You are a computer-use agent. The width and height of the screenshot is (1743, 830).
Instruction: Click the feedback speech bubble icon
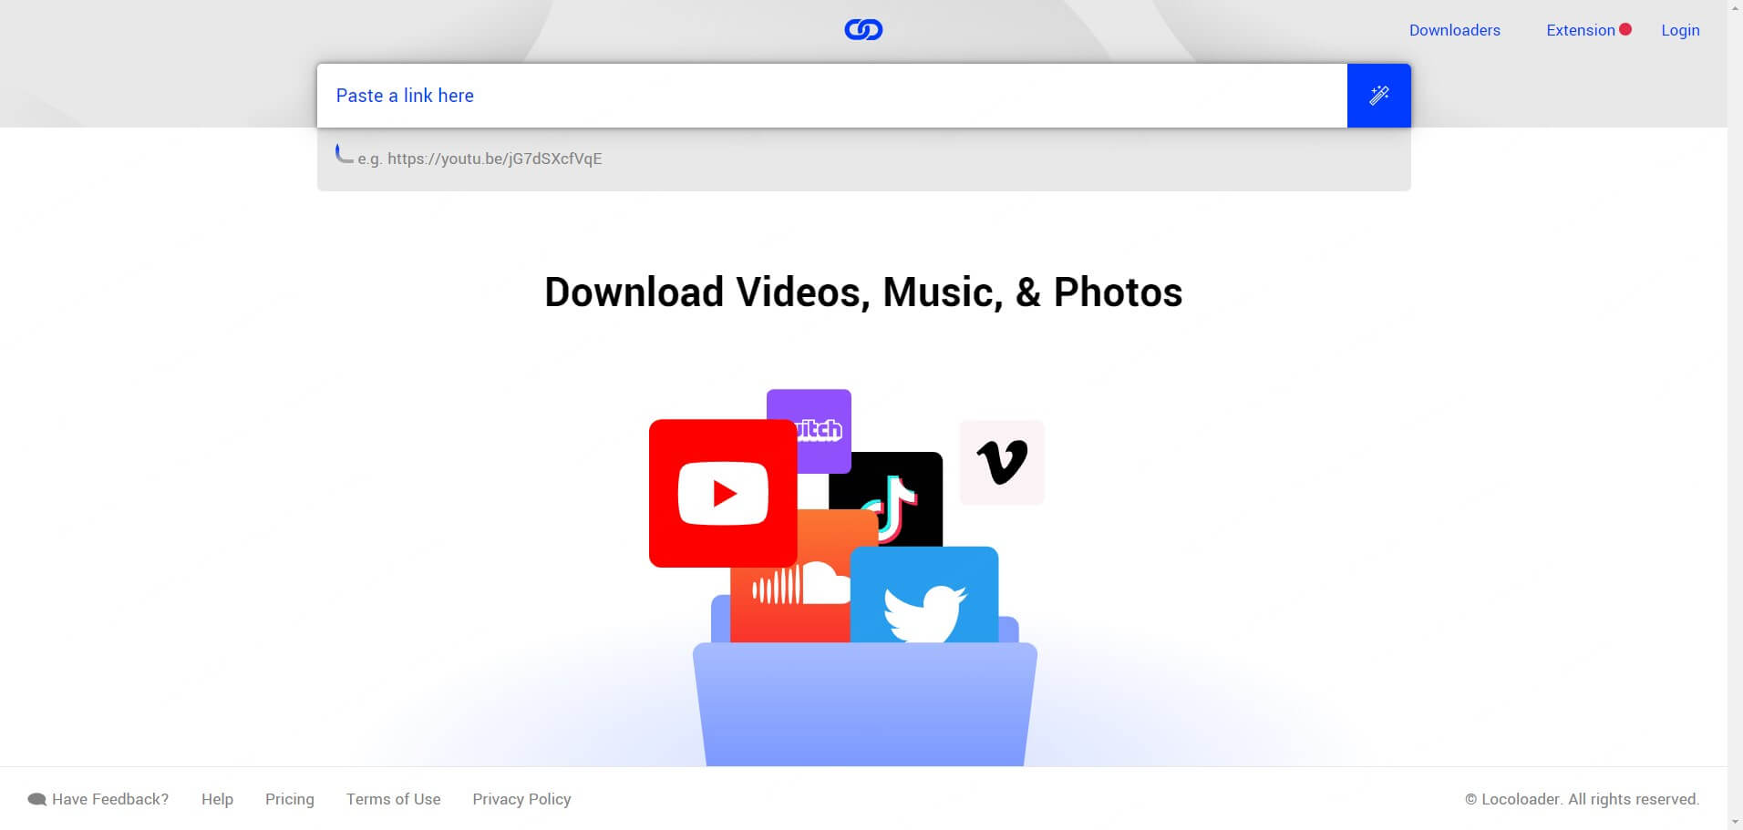tap(36, 799)
